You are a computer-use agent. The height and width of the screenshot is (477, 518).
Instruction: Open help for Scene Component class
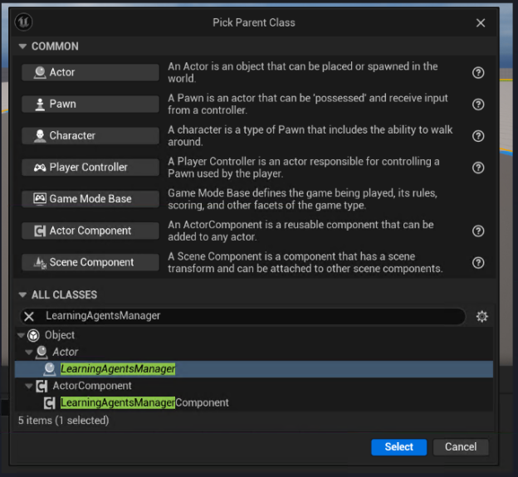tap(478, 263)
